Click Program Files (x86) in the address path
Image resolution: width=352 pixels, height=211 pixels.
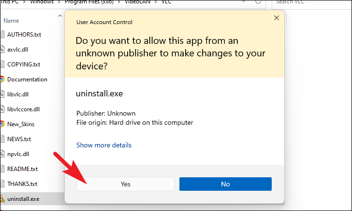[x=89, y=2]
